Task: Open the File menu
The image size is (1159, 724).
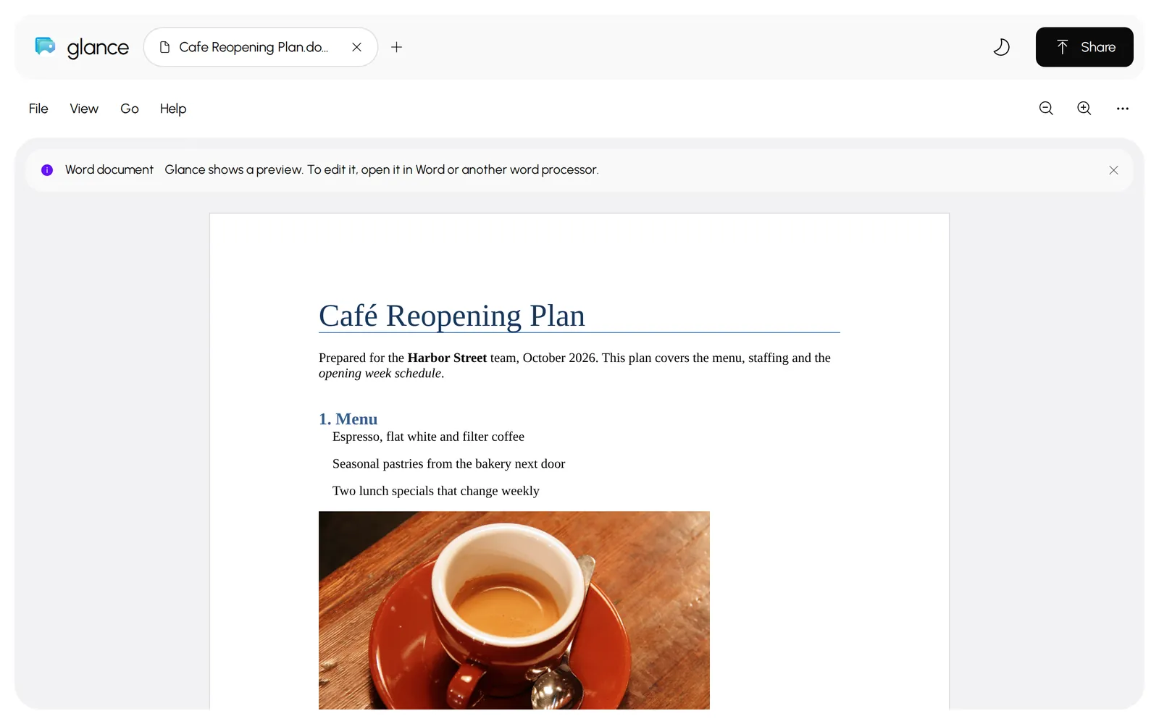Action: click(38, 109)
